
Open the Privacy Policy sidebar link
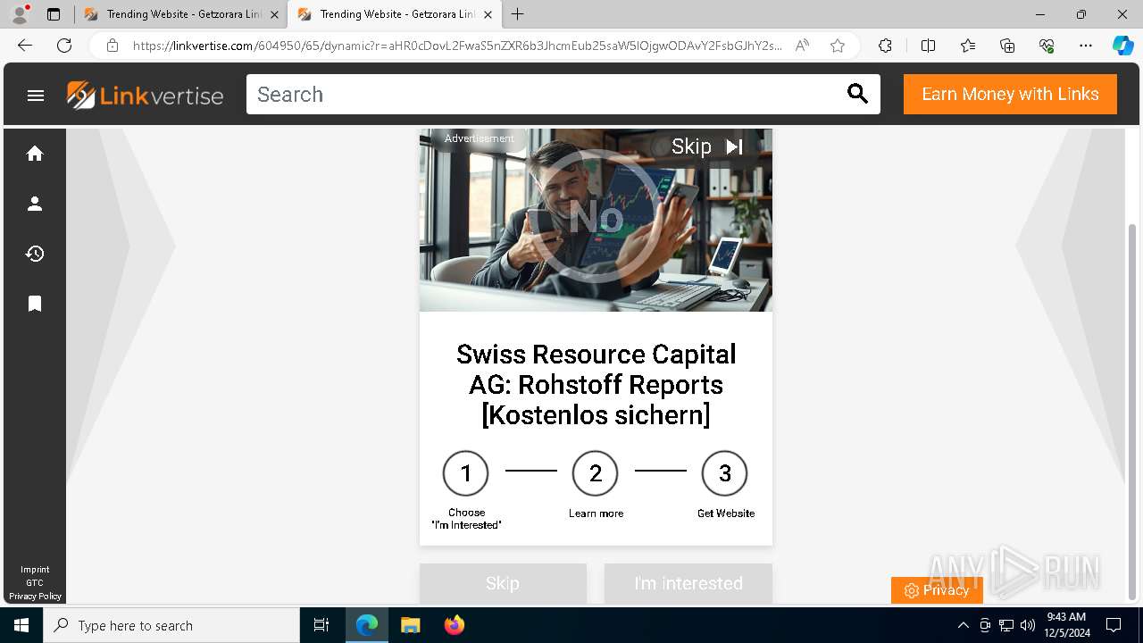tap(35, 597)
